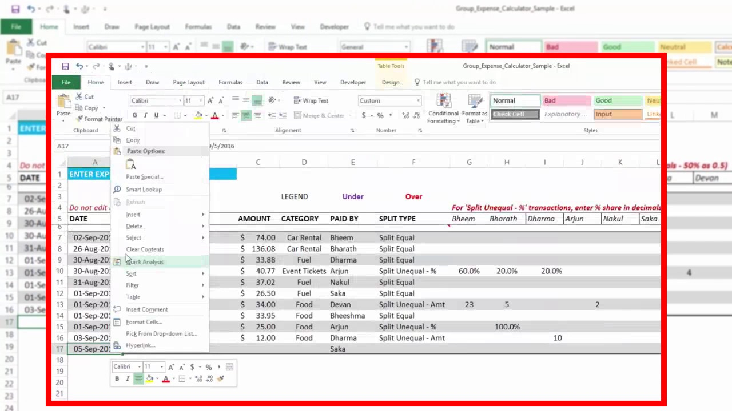Open Conditional Formatting in the ribbon
The width and height of the screenshot is (732, 411).
click(x=444, y=109)
